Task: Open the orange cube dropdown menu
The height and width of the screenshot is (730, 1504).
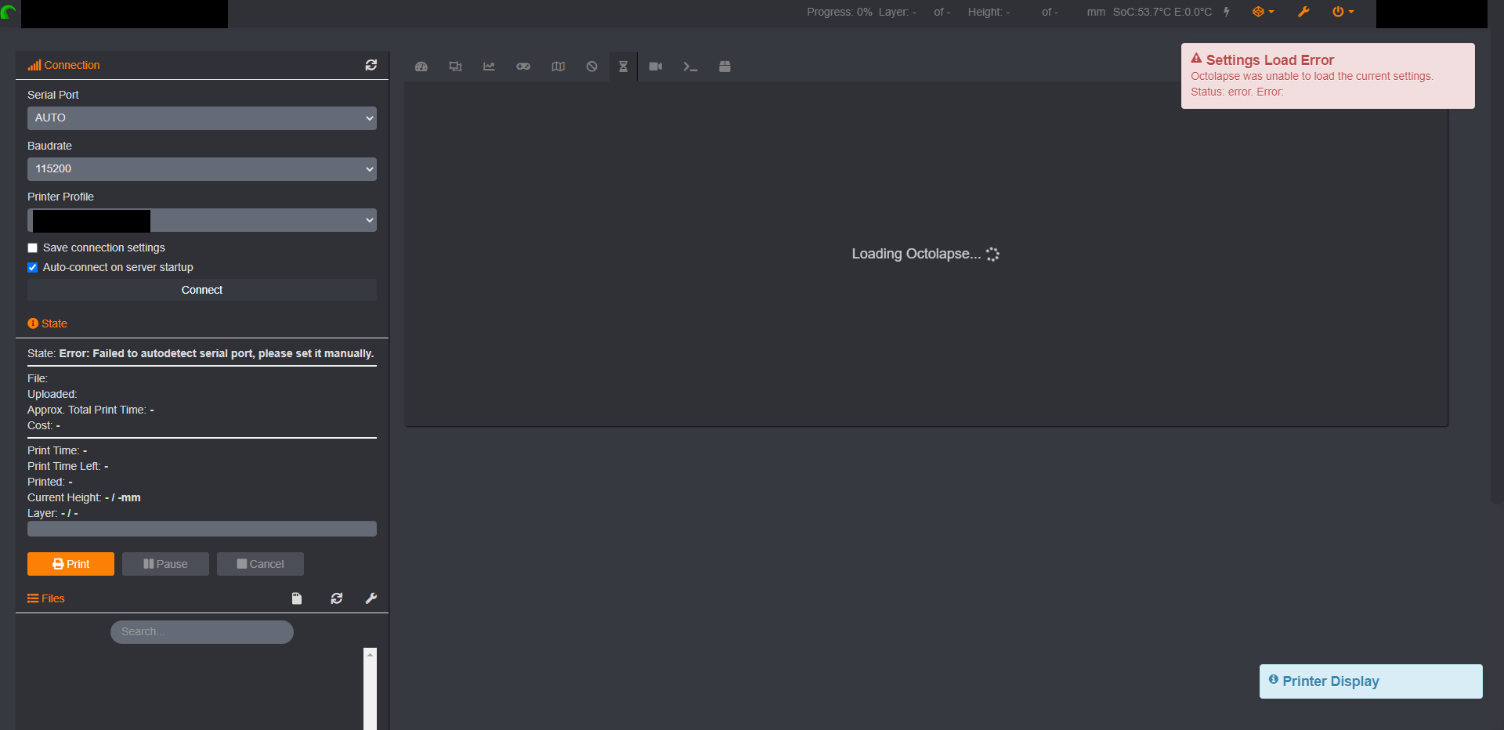Action: click(x=1263, y=12)
